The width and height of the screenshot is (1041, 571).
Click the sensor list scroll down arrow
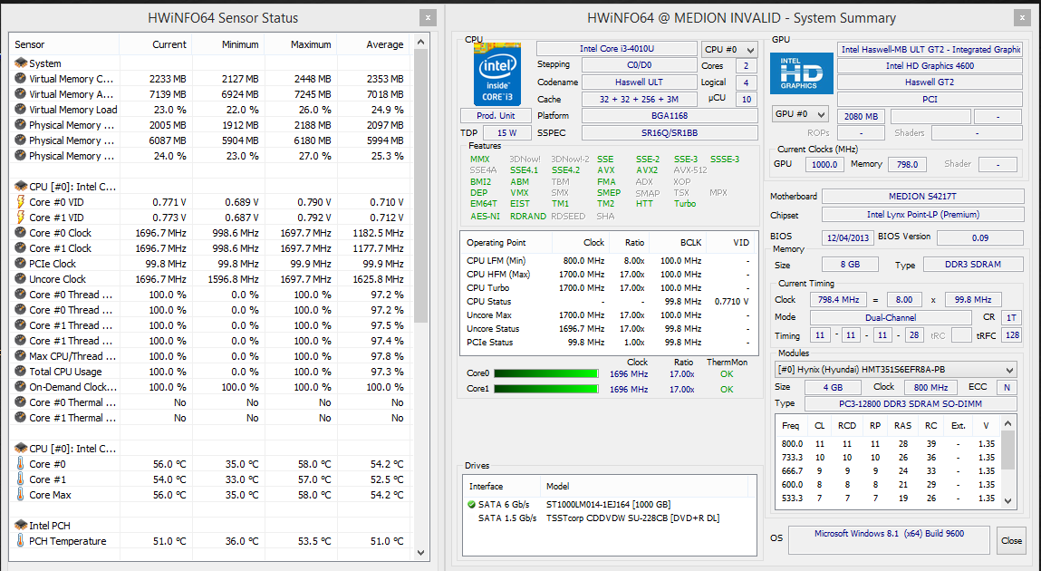(420, 552)
